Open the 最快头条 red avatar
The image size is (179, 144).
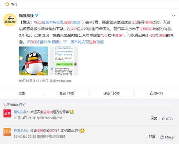point(8,113)
